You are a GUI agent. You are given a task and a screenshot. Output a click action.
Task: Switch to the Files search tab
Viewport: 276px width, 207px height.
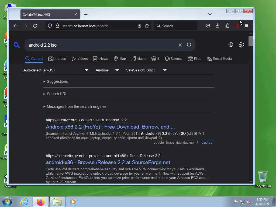(x=195, y=59)
